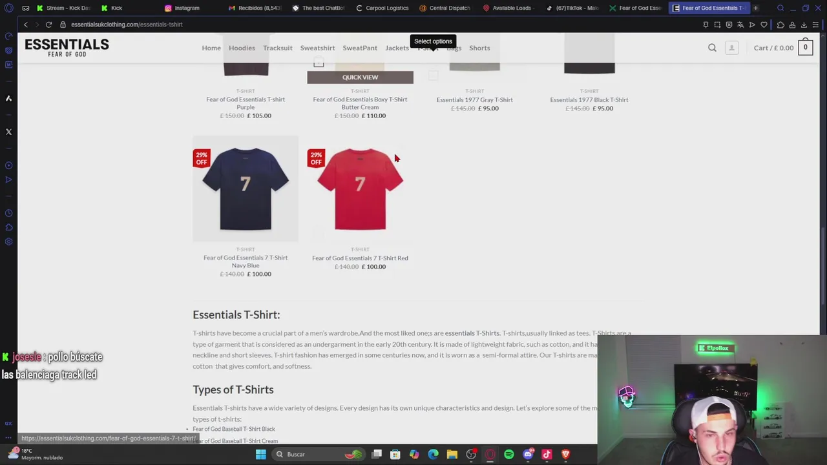Go back using the browser back arrow
The width and height of the screenshot is (827, 465).
26,25
